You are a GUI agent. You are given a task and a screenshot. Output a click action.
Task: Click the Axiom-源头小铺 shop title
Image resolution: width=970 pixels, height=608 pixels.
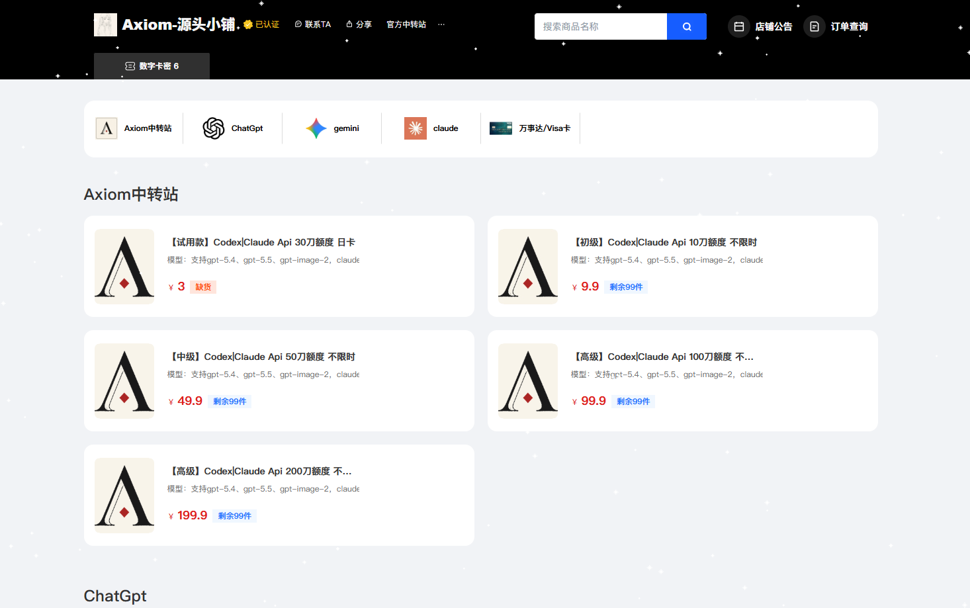click(x=179, y=24)
